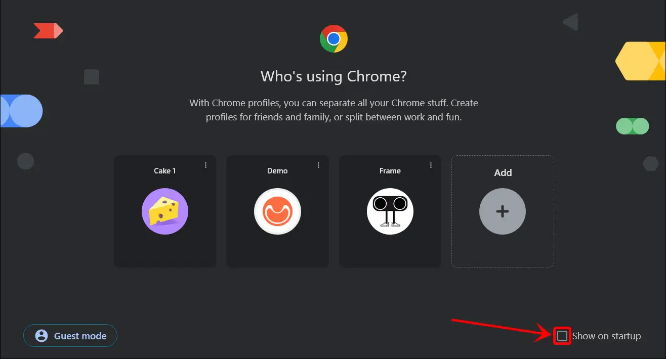Viewport: 666px width, 359px height.
Task: Click the Chrome logo at top
Action: (x=334, y=39)
